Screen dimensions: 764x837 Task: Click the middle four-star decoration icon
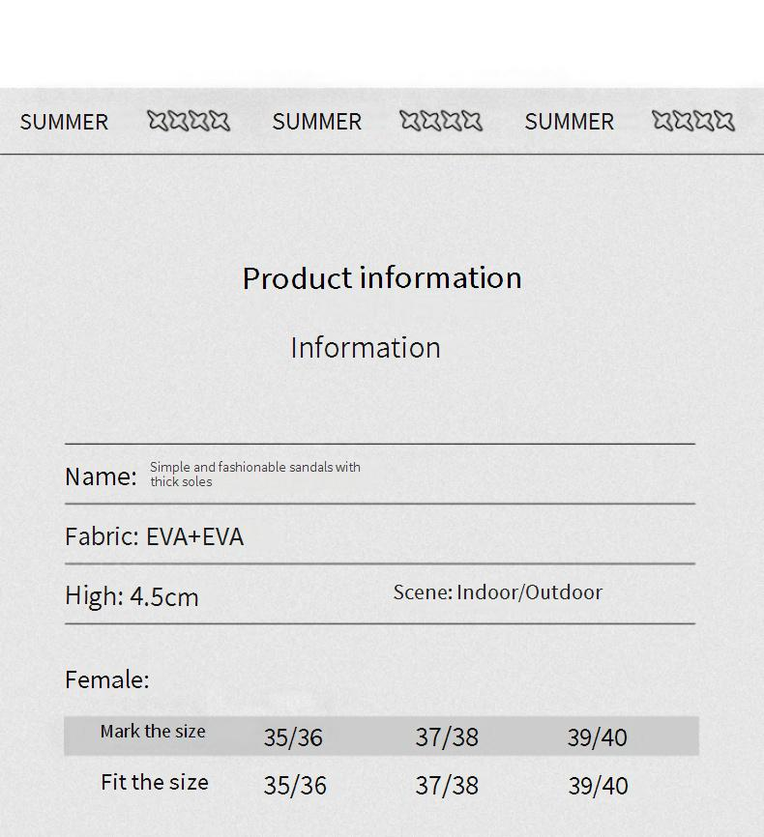pyautogui.click(x=441, y=121)
